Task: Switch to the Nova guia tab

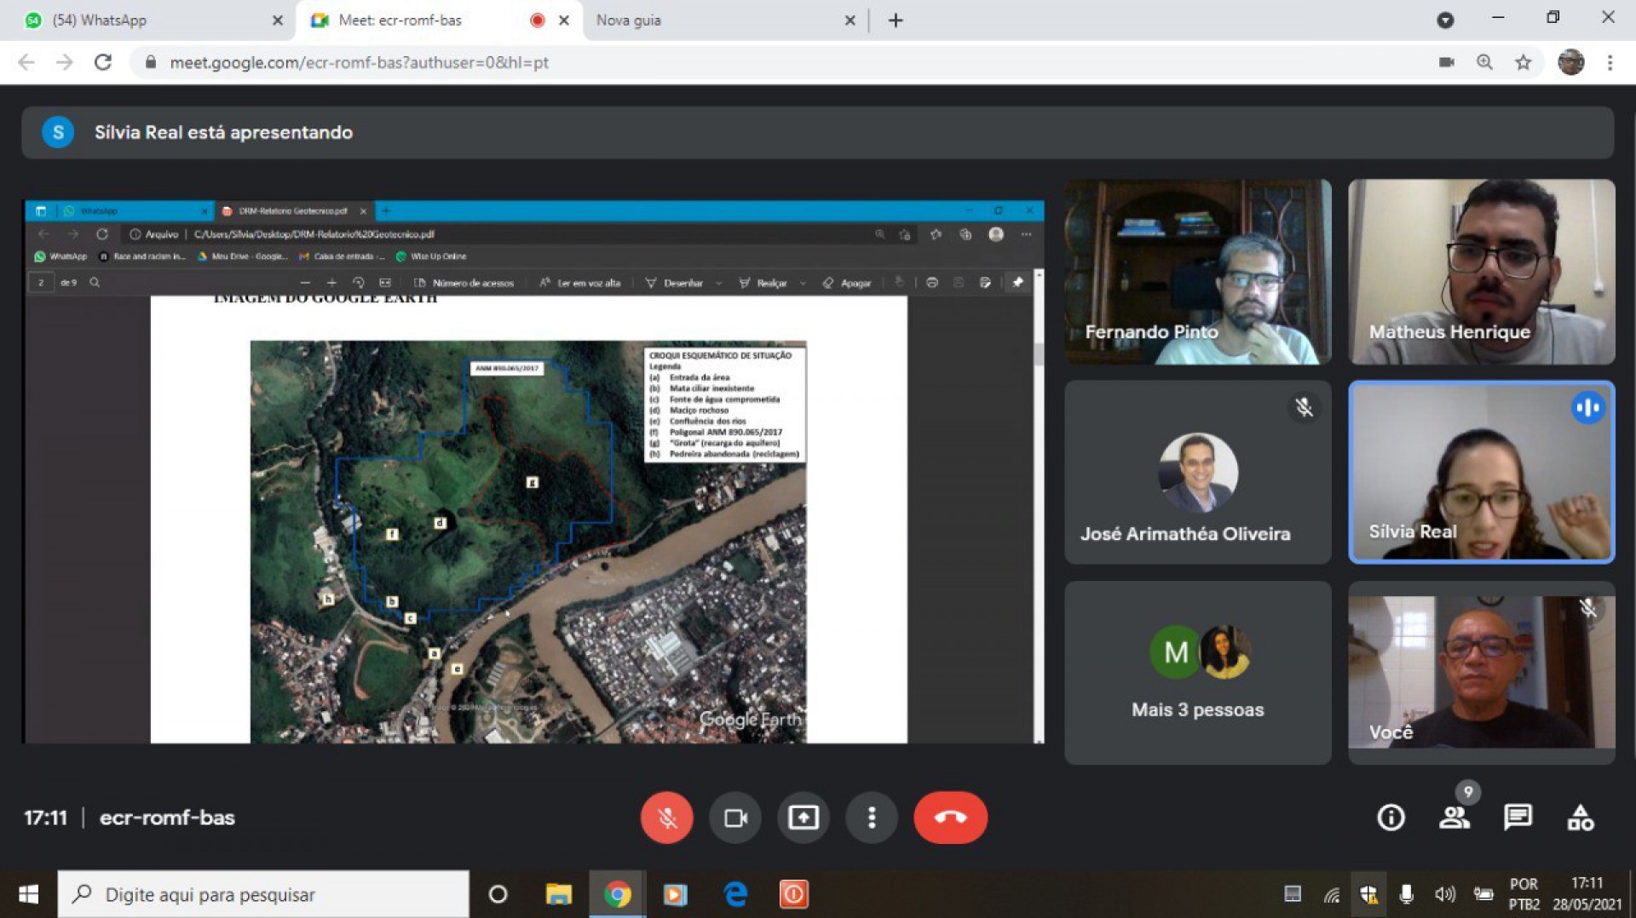Action: coord(716,20)
